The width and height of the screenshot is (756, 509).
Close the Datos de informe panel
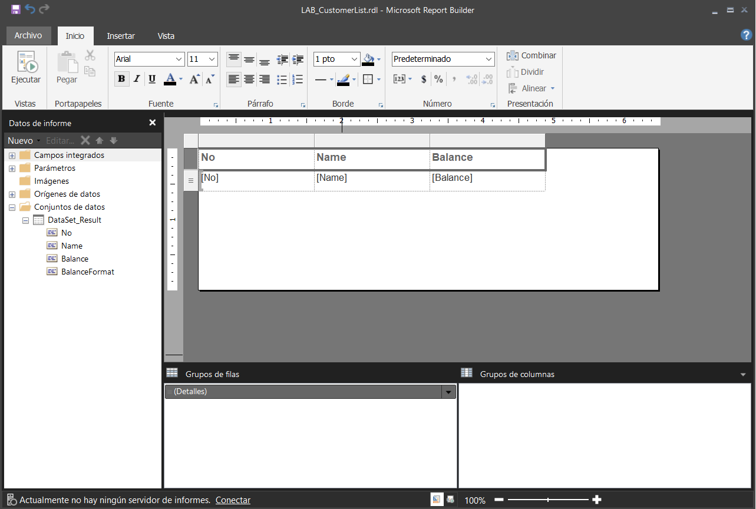153,123
